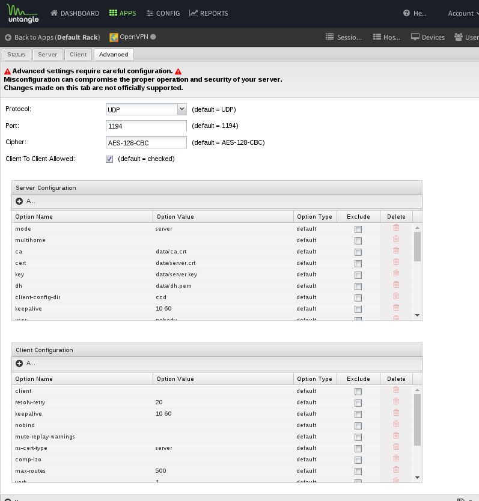The image size is (479, 501).
Task: Open the Reports section
Action: pos(209,13)
